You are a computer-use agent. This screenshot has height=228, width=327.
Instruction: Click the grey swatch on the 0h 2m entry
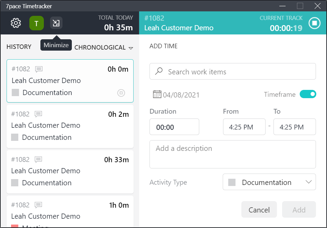coord(15,137)
